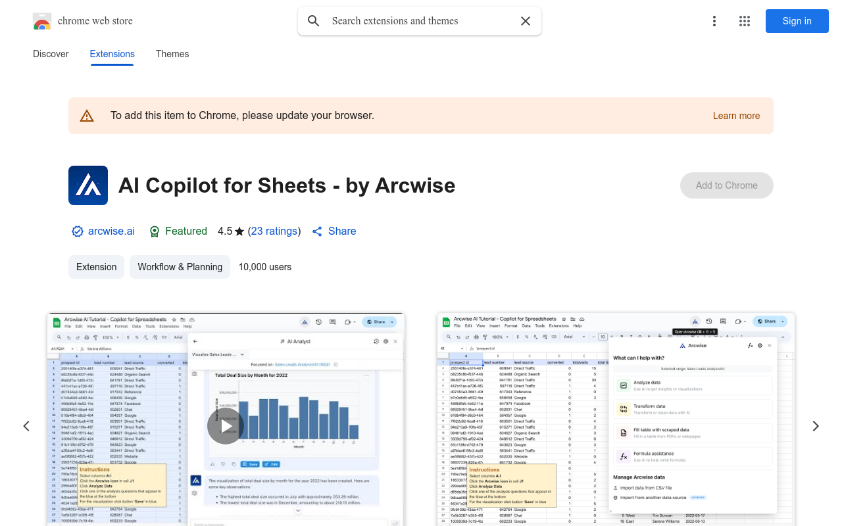This screenshot has width=842, height=526.
Task: Click the extension title heading
Action: click(287, 185)
